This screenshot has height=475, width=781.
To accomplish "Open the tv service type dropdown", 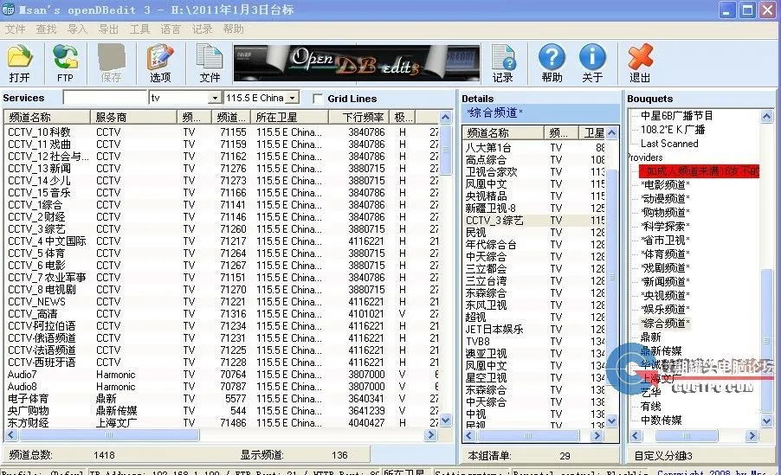I will (x=215, y=98).
